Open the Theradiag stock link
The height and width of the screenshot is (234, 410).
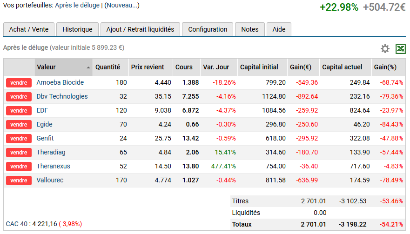pos(51,152)
